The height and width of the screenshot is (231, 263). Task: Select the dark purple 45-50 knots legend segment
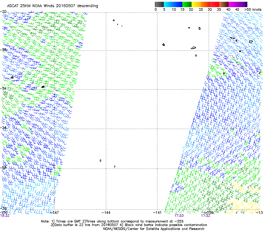click(242, 4)
